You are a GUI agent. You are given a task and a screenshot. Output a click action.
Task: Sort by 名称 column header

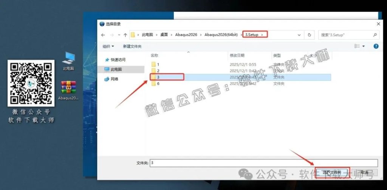click(155, 56)
